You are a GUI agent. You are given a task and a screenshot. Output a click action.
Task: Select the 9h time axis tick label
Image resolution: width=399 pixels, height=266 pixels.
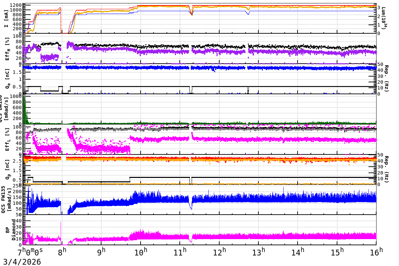tap(101, 252)
